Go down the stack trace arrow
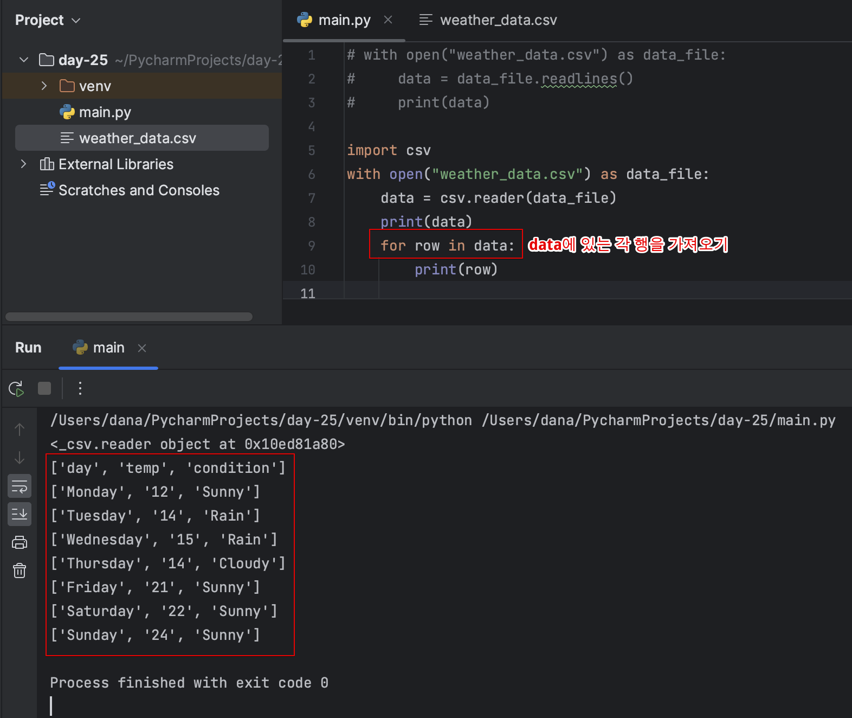 click(x=20, y=458)
